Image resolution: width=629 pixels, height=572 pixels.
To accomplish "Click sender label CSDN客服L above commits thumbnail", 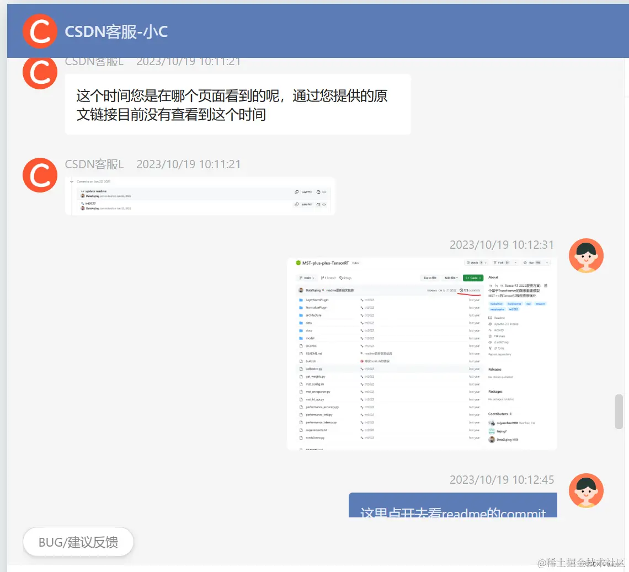I will tap(94, 164).
